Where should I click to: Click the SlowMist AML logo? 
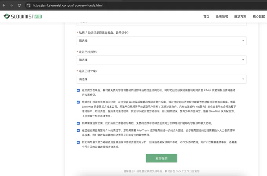23,16
